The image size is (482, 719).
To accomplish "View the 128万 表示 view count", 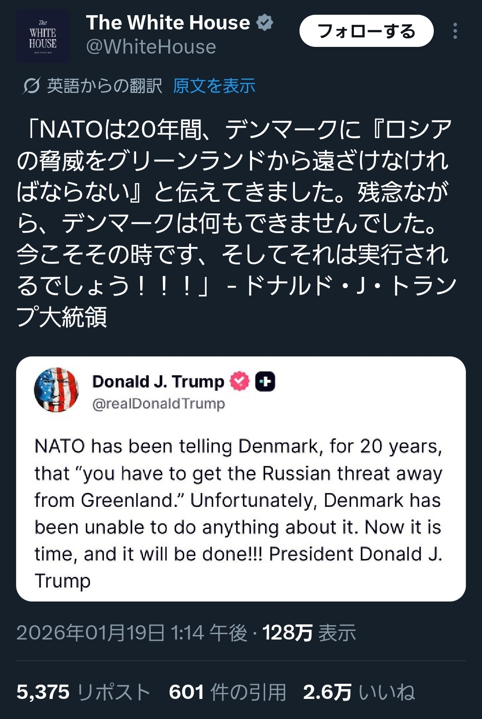I will point(309,633).
